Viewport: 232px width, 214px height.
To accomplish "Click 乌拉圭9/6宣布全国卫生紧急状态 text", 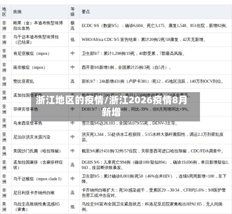I will (152, 207).
